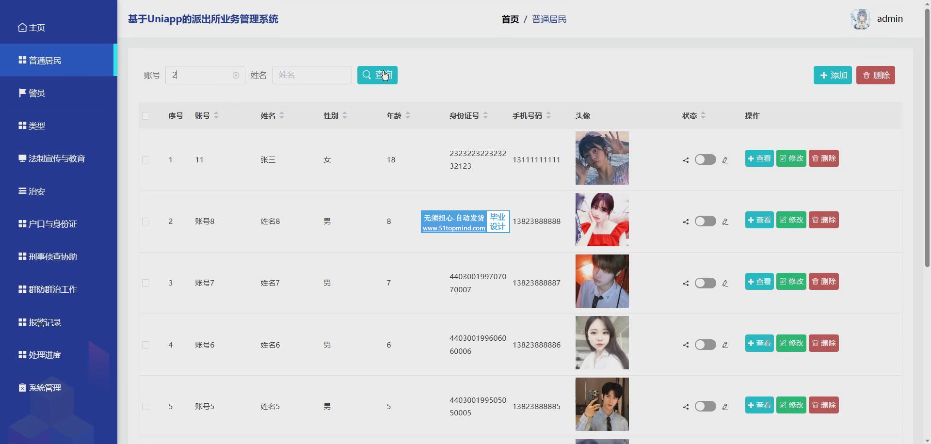Click the share icon in row 4
Screen dimensions: 931x444
click(x=686, y=345)
